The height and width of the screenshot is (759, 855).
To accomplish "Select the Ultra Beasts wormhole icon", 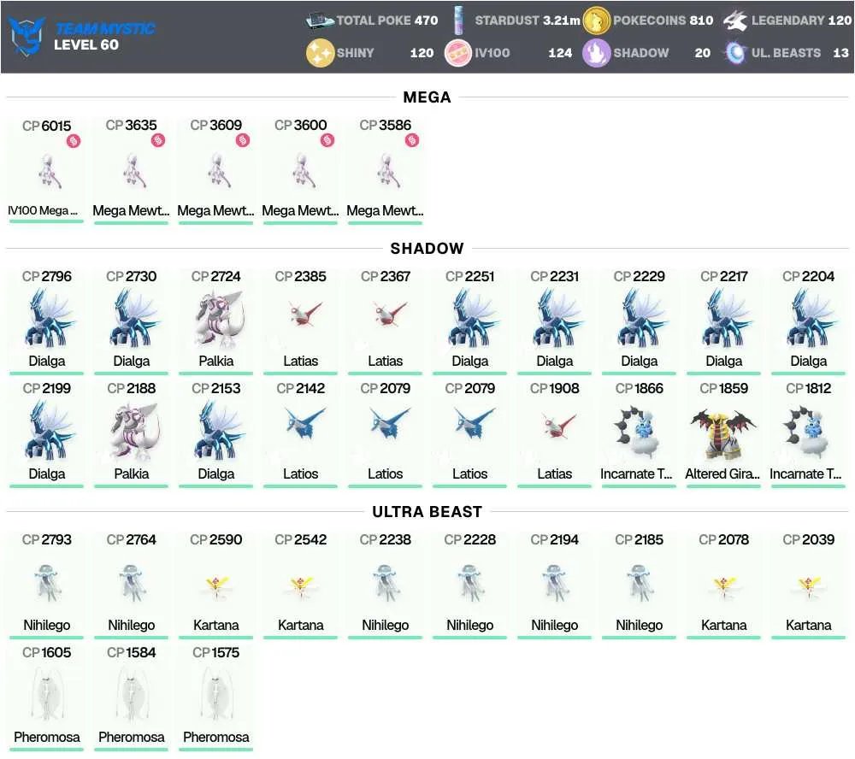I will (x=735, y=53).
